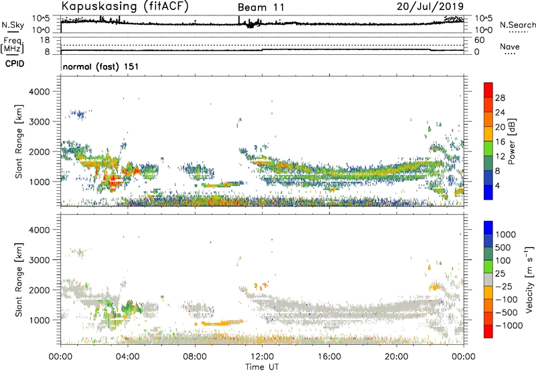Click the 1000 tick on velocity colorbar
Viewport: 536px width, 371px height.
pos(505,234)
